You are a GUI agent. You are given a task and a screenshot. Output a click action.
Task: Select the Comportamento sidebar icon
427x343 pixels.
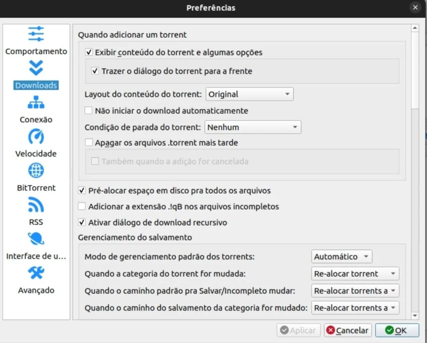(36, 34)
